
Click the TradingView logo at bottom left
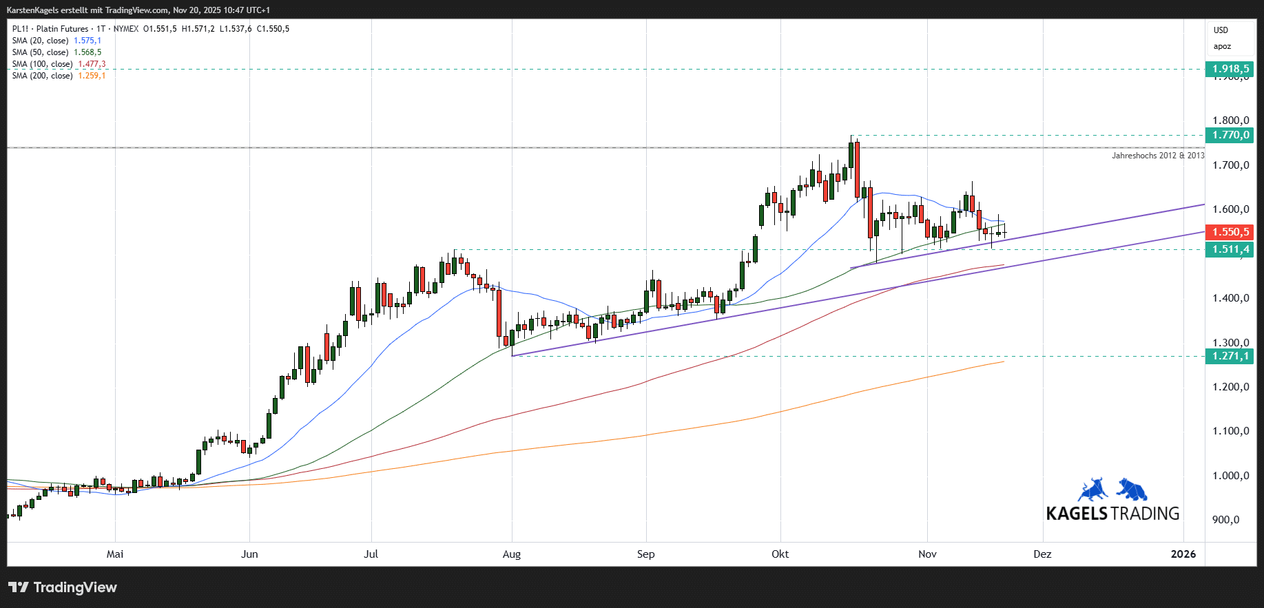tap(63, 587)
